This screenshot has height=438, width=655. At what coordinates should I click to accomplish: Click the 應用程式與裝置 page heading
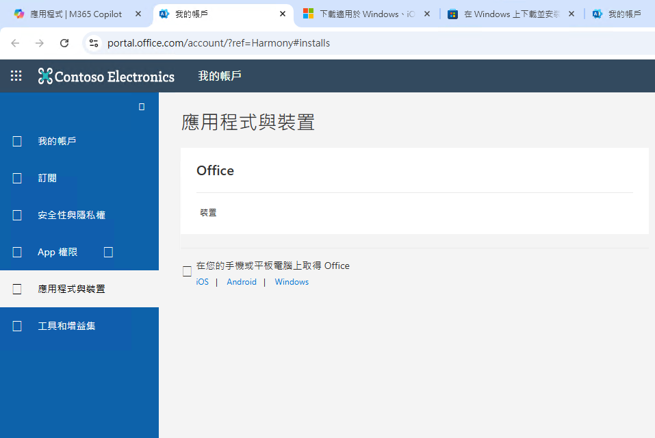tap(248, 123)
